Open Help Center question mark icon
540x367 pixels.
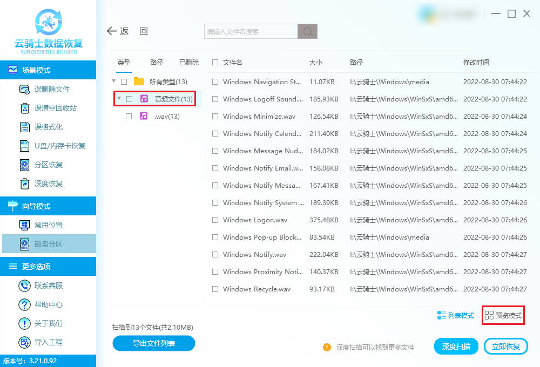point(24,304)
